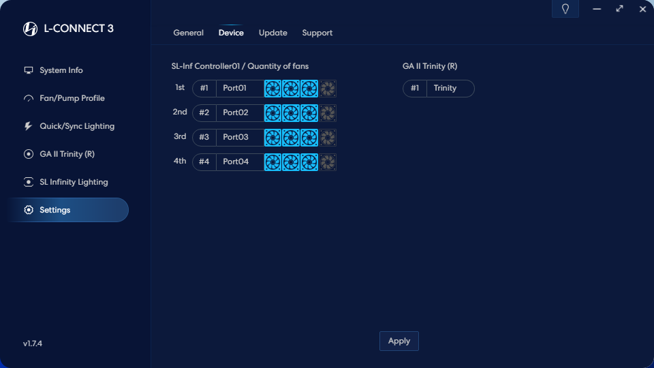
Task: Set Port01 to three fans
Action: pos(309,89)
